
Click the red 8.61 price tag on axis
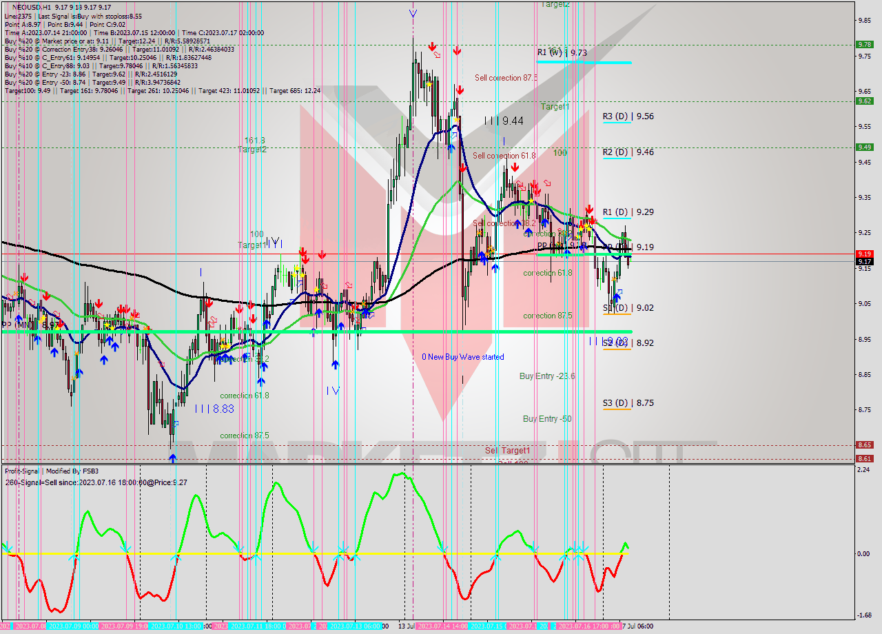[x=865, y=458]
